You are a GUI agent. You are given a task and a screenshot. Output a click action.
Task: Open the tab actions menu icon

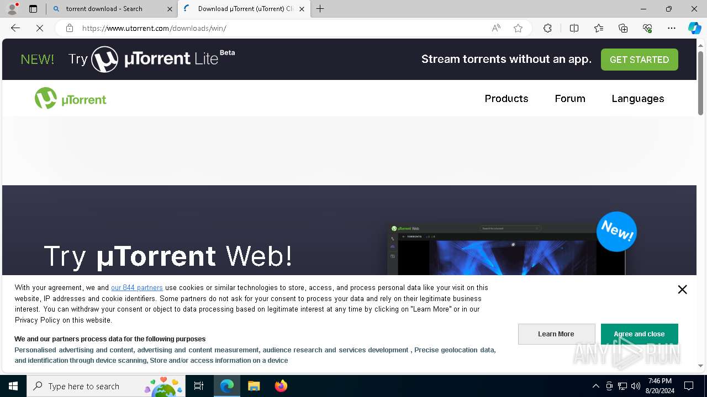[x=33, y=9]
